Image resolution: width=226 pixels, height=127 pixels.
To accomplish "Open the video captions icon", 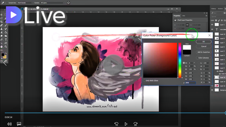I will 19,124.
